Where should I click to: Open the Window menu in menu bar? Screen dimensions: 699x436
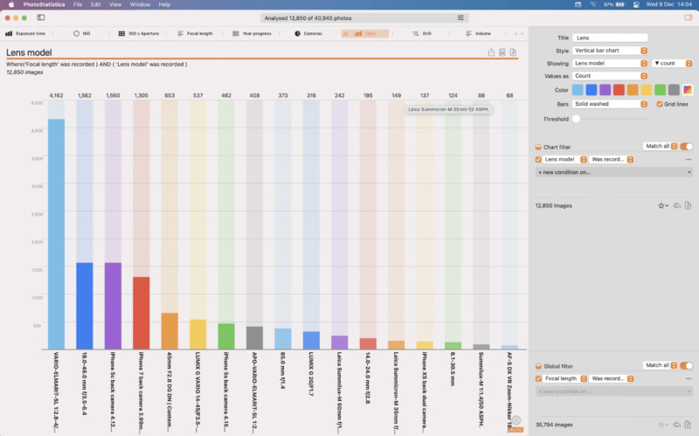pos(139,4)
